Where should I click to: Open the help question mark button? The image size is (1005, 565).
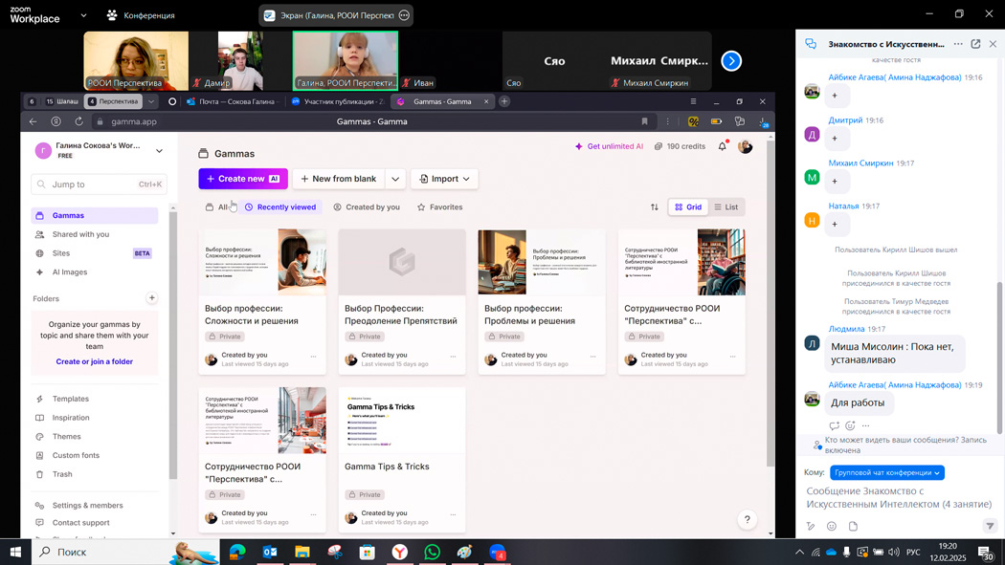click(747, 519)
